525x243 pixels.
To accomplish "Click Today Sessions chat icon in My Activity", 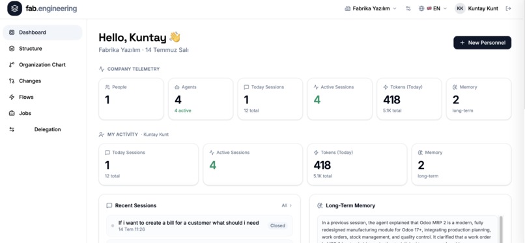I will click(107, 153).
